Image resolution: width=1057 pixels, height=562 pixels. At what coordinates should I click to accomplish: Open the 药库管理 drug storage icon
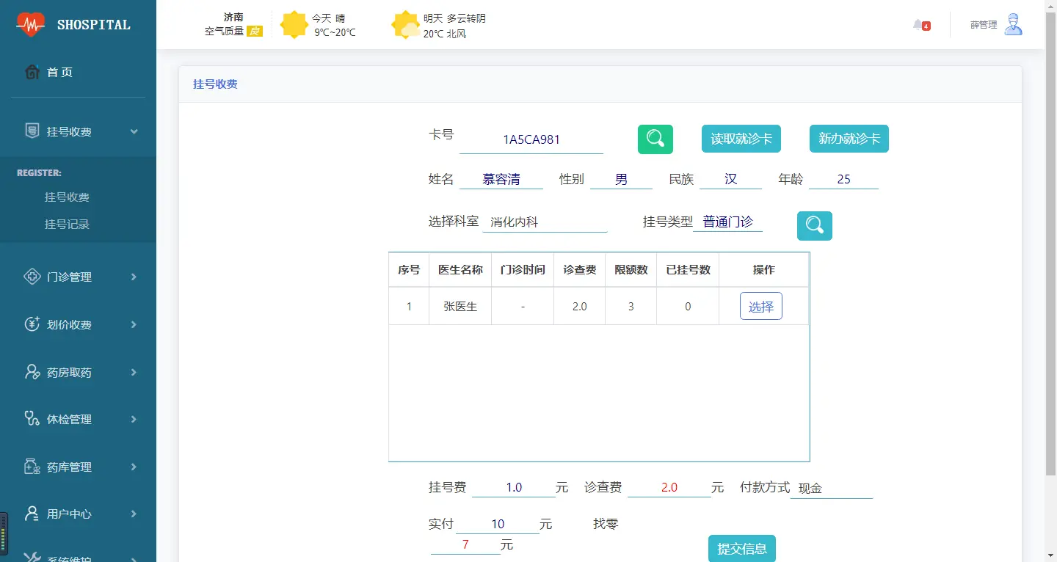tap(32, 467)
